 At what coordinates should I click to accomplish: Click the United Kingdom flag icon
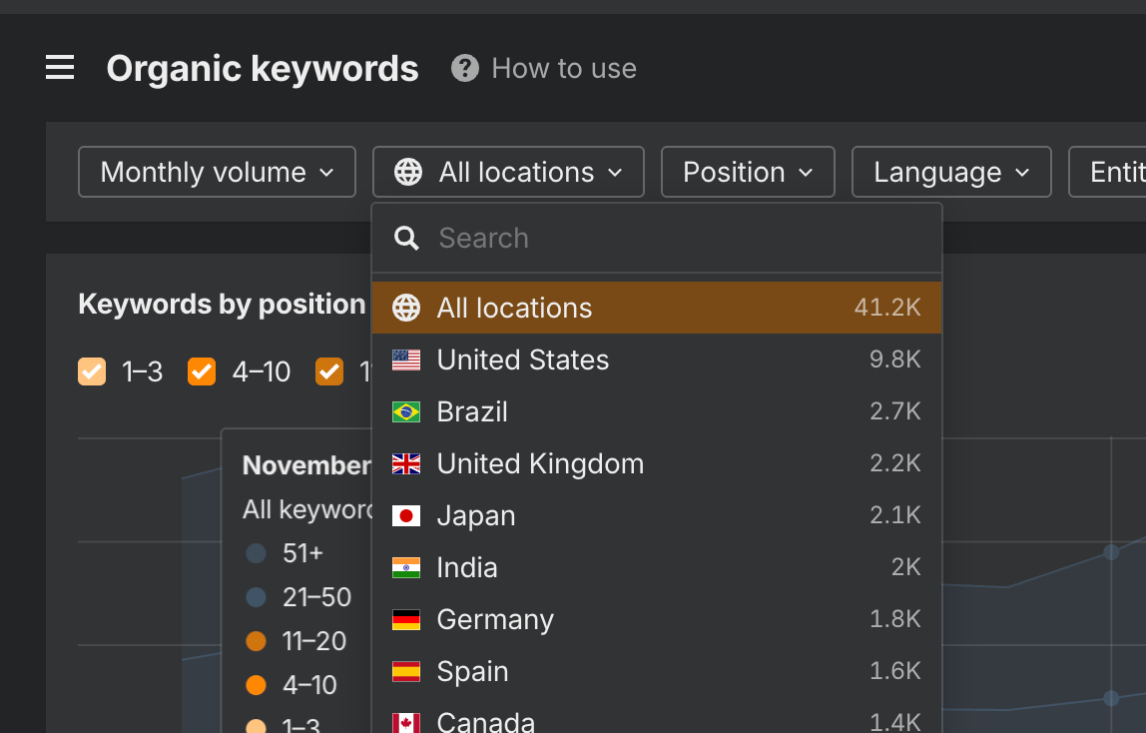click(x=406, y=464)
